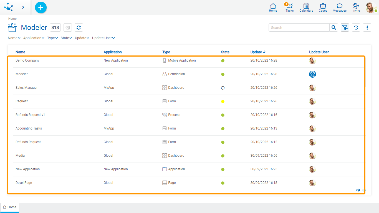Screen dimensions: 379x213
Task: Open the Media dashboard row
Action: click(x=189, y=156)
